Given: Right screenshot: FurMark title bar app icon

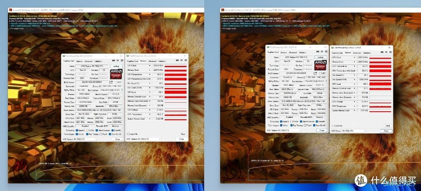Looking at the screenshot, I should click(223, 10).
